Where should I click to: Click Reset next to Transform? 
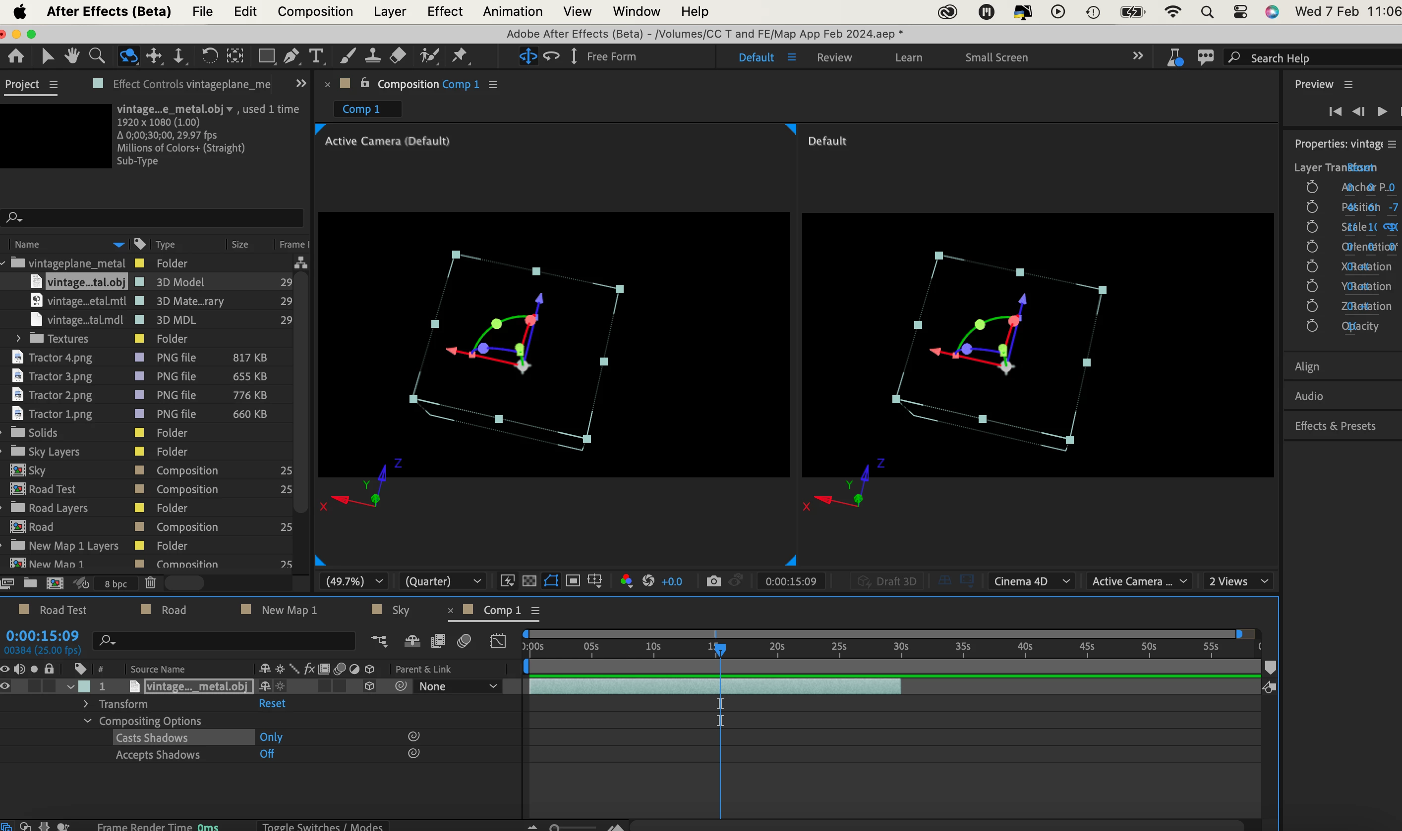click(272, 703)
